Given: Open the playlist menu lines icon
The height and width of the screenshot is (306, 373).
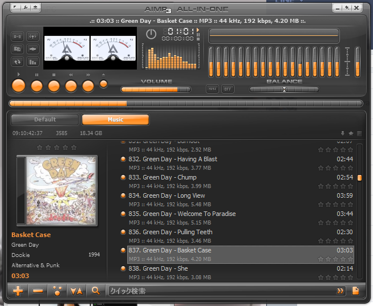Looking at the screenshot, I should coord(359,133).
